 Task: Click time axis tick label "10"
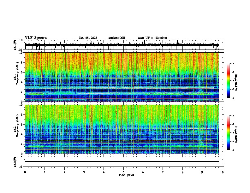click(x=222, y=172)
